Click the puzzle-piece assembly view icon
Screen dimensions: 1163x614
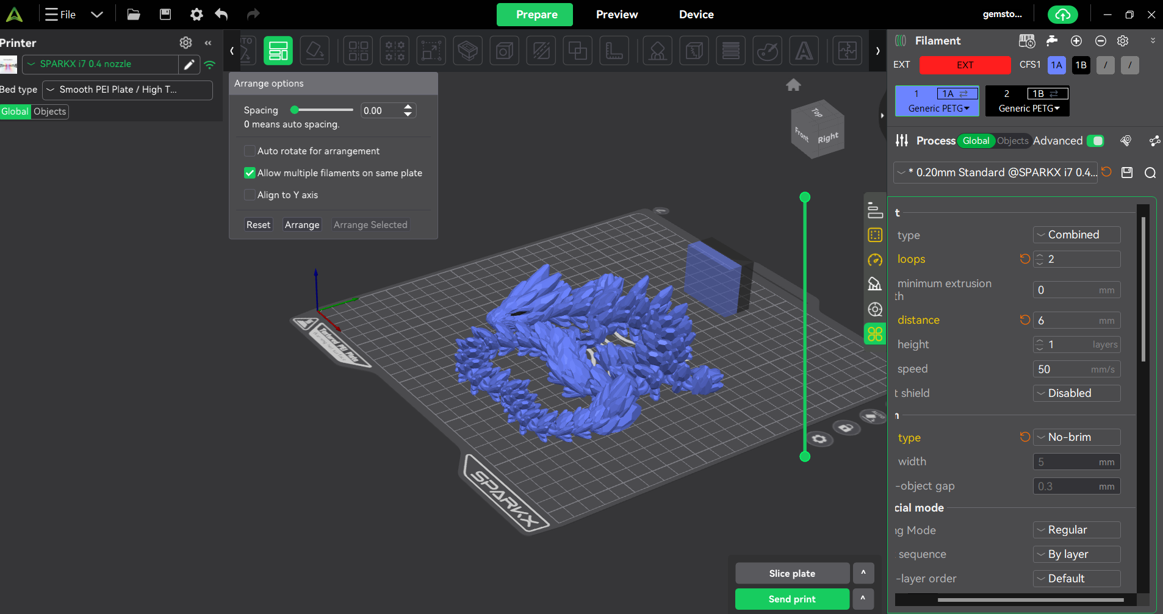[848, 51]
